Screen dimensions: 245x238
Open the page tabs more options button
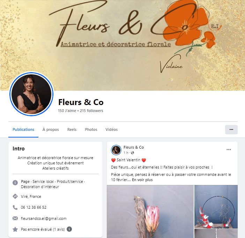231,129
